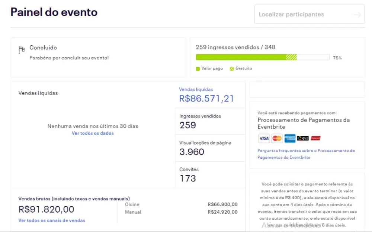Viewport: 372px width, 232px height.
Task: Click the Vendas líquidas chart title
Action: 38,93
